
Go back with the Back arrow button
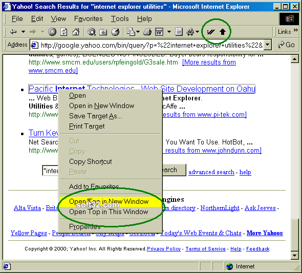click(x=13, y=32)
